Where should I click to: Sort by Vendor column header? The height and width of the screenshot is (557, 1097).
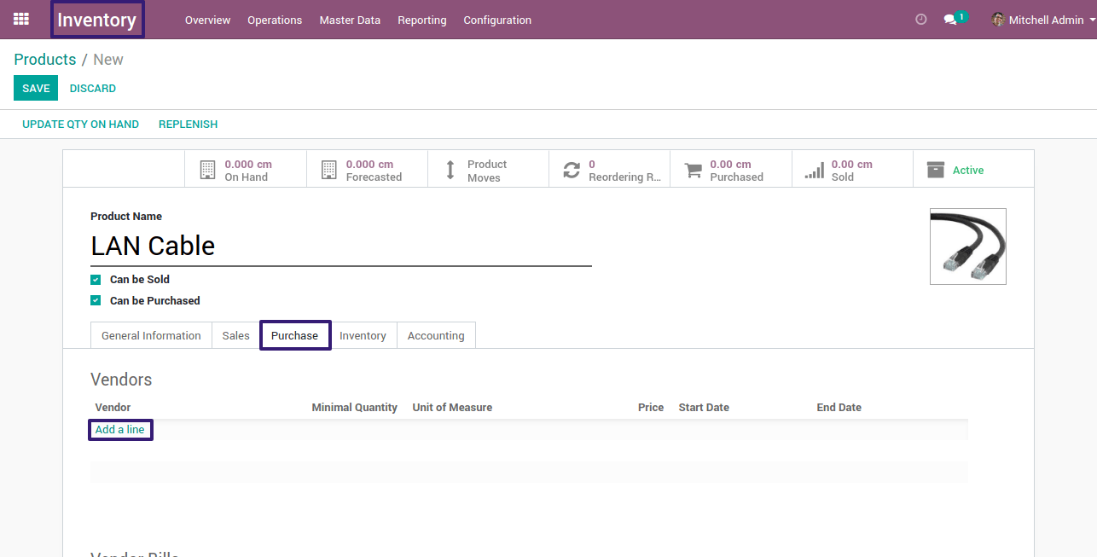[113, 408]
